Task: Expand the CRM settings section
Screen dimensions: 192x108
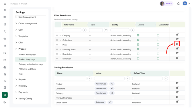Action: (19, 43)
